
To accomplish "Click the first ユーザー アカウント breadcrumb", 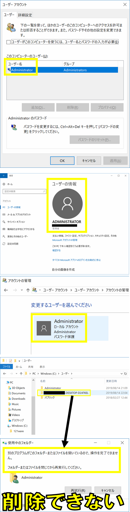I will click(x=56, y=290).
